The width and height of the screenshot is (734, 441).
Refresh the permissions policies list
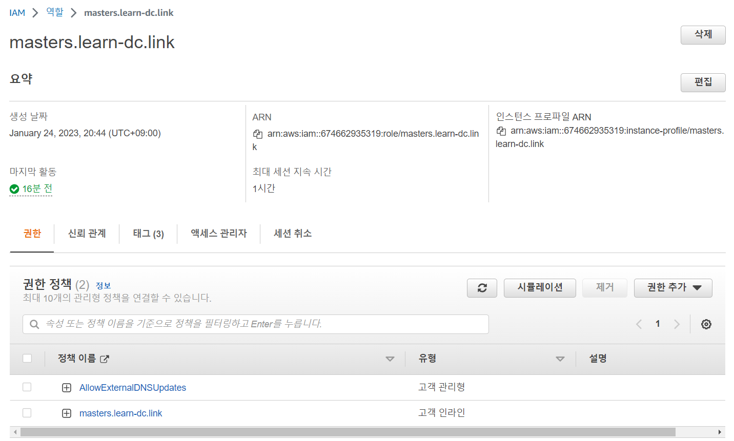click(481, 288)
